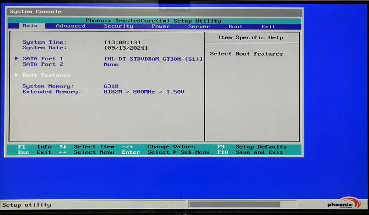Select the SATA Port 2 label

[x=43, y=64]
